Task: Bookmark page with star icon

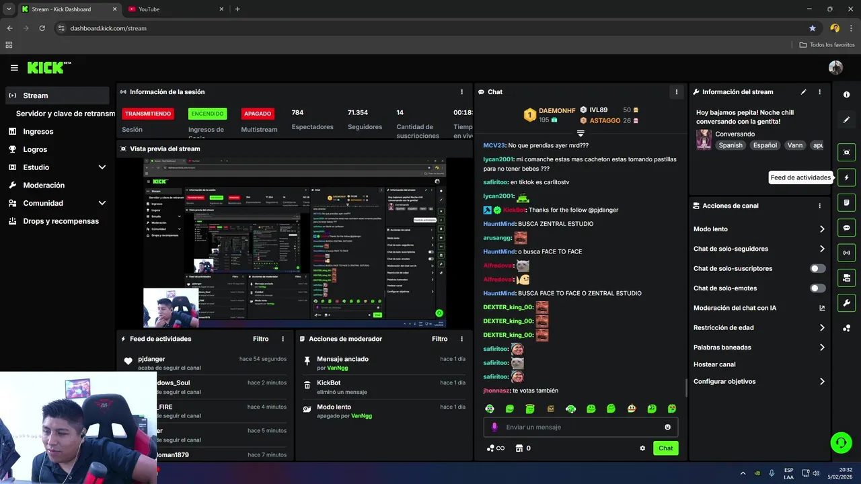Action: click(x=813, y=28)
